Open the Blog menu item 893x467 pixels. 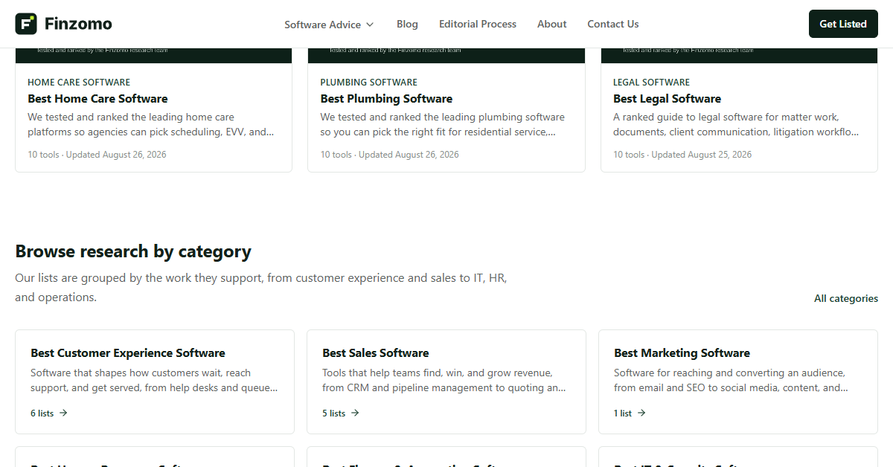tap(407, 24)
